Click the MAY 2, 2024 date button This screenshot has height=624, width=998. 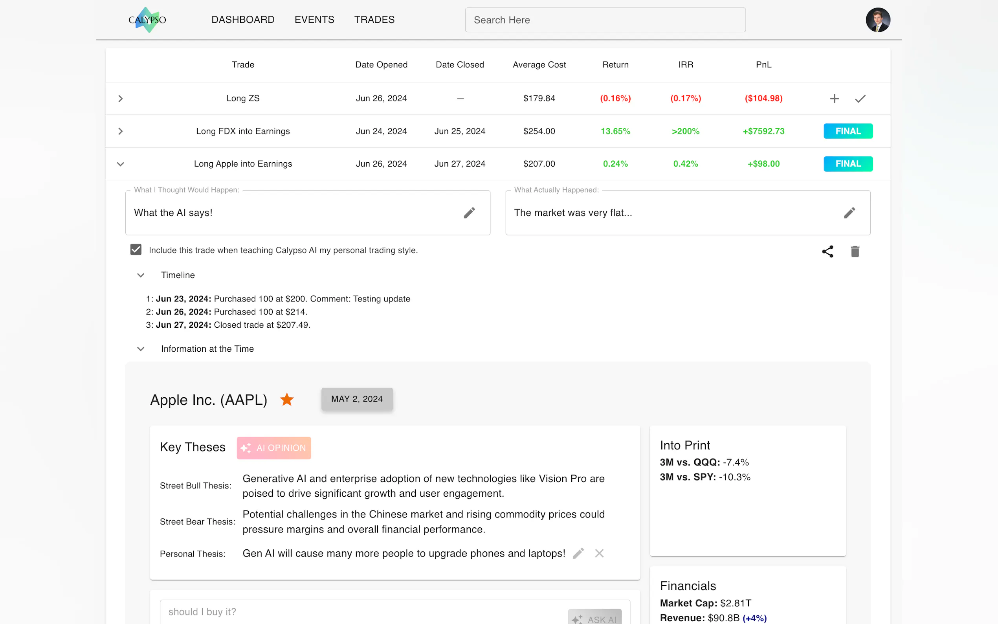(x=357, y=399)
